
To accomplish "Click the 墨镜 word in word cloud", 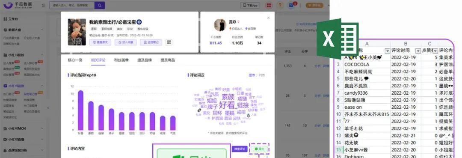I will click(230, 113).
